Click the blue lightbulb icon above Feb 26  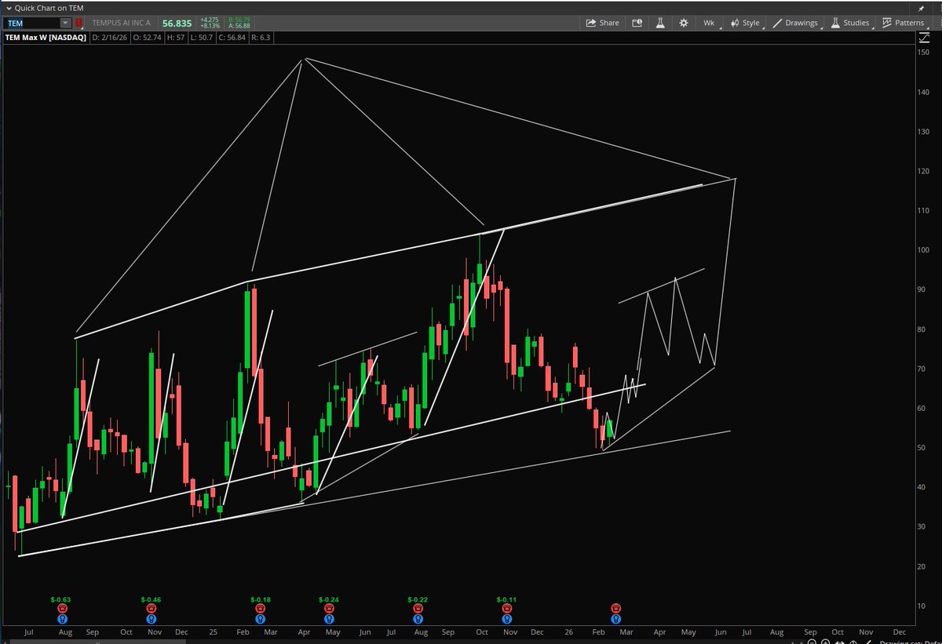tap(615, 618)
